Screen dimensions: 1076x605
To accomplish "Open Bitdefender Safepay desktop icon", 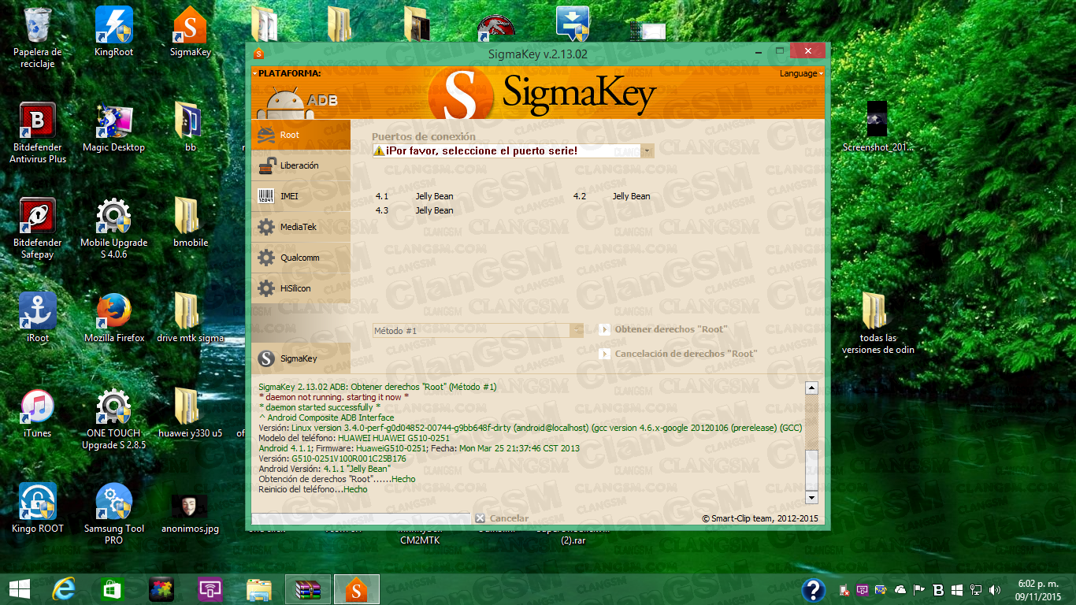I will point(37,228).
